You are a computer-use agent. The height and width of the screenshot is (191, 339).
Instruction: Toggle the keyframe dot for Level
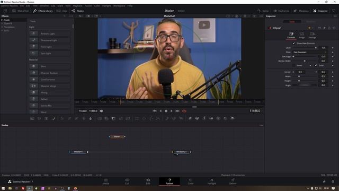tap(333, 48)
